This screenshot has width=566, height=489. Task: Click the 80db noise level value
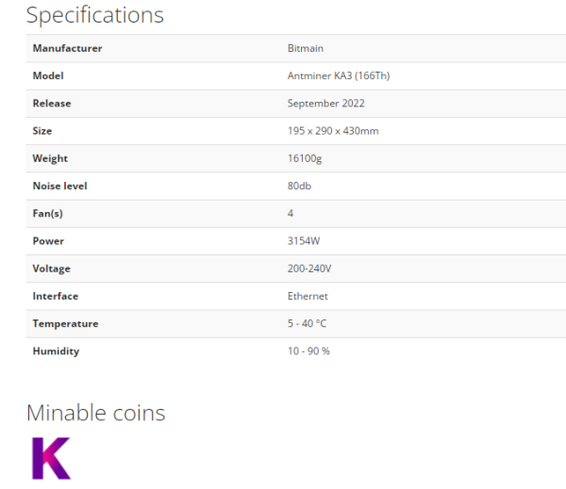299,186
